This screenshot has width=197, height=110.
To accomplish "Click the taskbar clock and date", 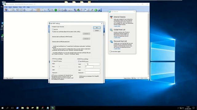I will 188,108.
